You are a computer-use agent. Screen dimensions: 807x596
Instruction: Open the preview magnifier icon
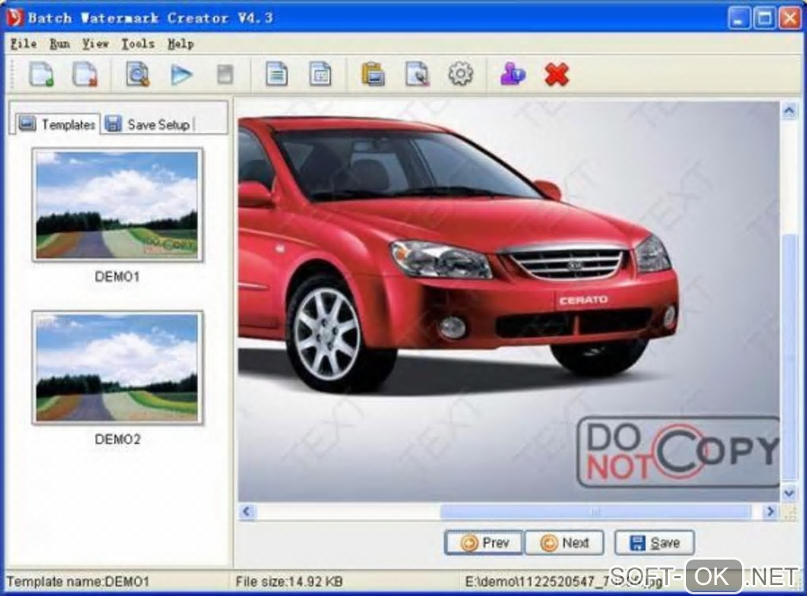pyautogui.click(x=138, y=74)
